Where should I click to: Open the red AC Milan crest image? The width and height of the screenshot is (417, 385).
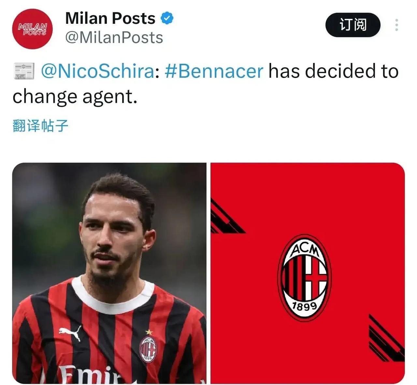[x=308, y=273]
